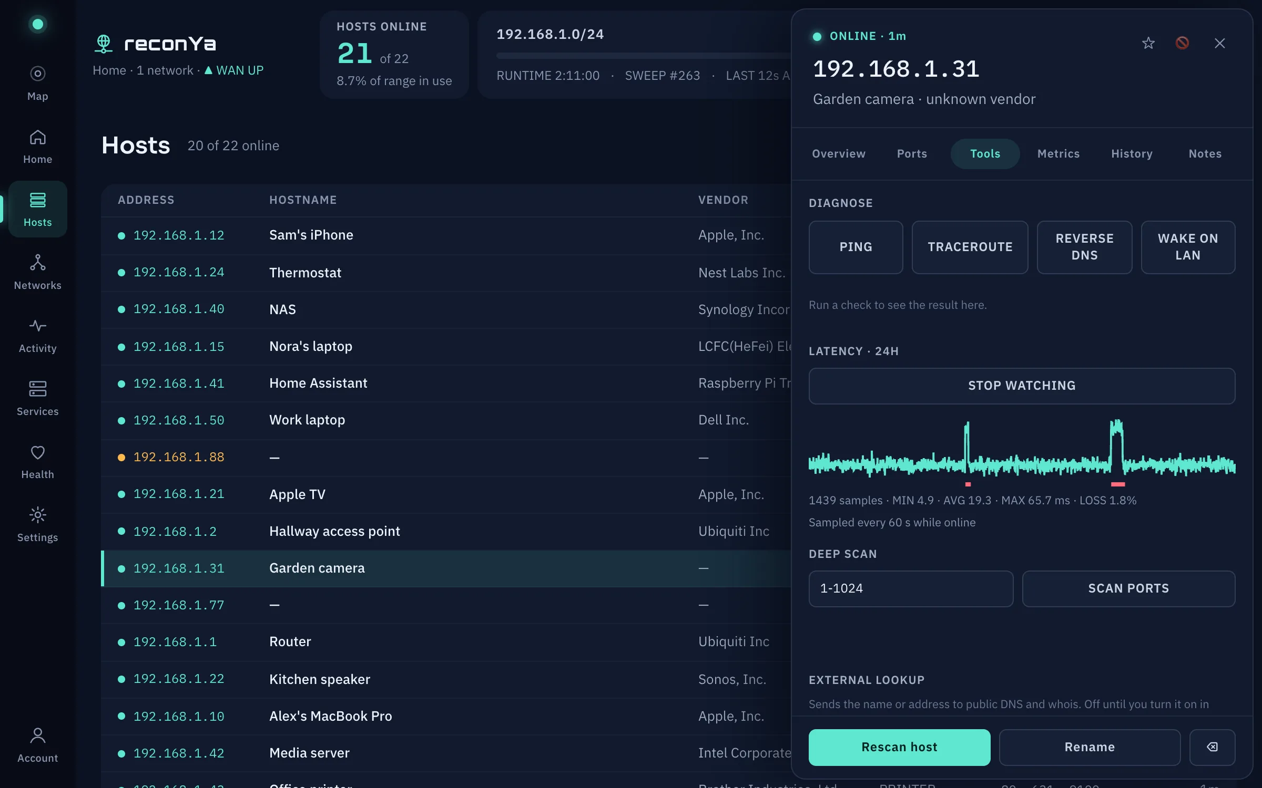This screenshot has width=1262, height=788.
Task: Open the Map view in sidebar
Action: click(37, 83)
